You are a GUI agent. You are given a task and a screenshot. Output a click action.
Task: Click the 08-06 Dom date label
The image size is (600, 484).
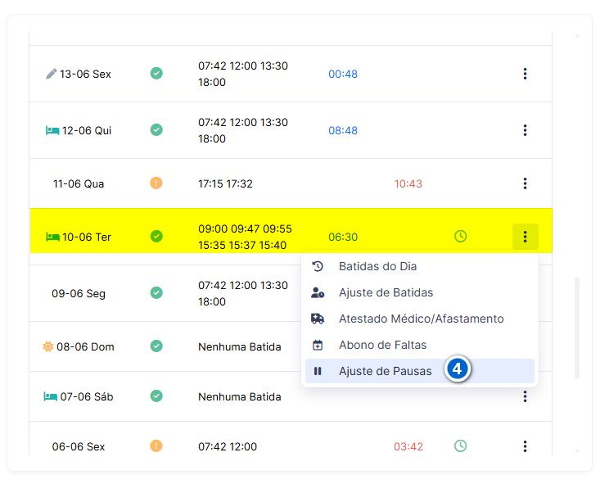[x=85, y=347]
